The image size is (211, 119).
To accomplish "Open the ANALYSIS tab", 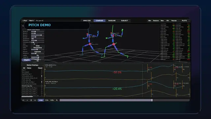I will [87, 20].
